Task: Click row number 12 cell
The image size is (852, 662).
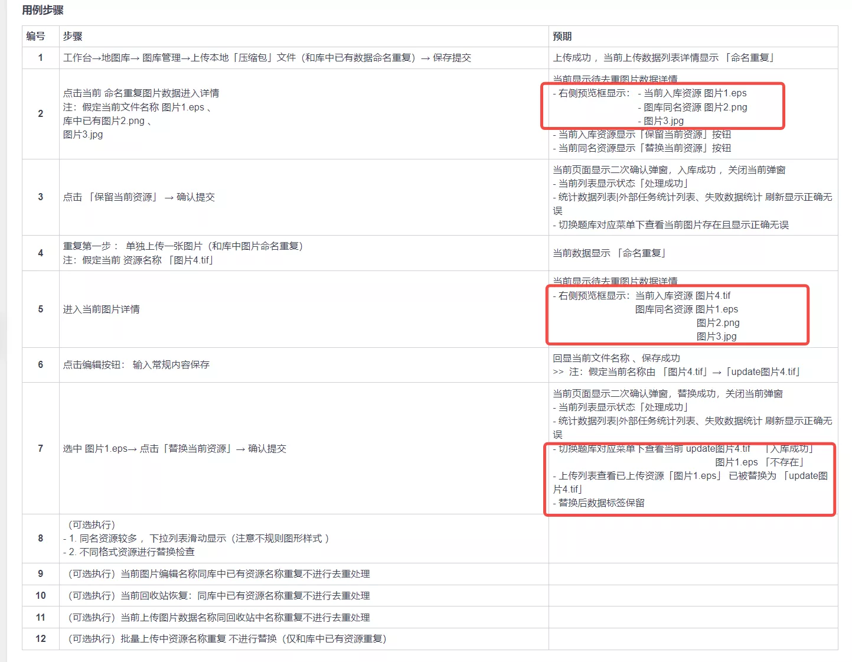Action: click(40, 639)
